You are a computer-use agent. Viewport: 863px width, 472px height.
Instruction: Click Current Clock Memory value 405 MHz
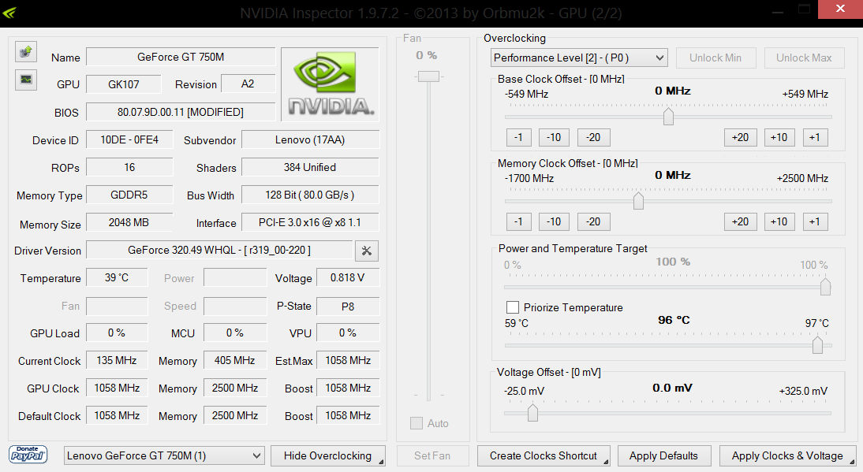point(235,360)
